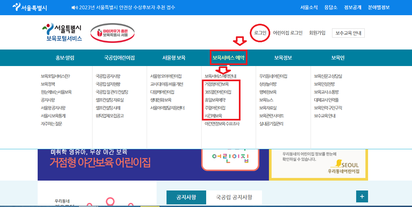
Task: Click the speaker announcement icon
Action: click(74, 7)
